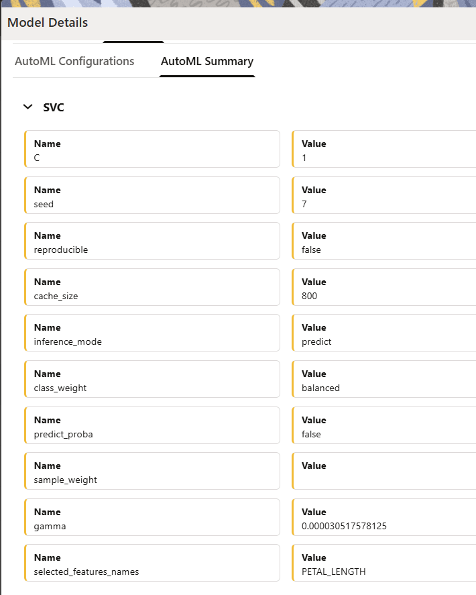Screen dimensions: 476x595
Task: Select the seed parameter card
Action: click(x=152, y=195)
